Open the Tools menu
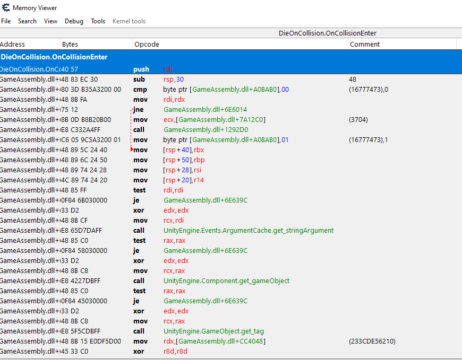This screenshot has height=360, width=462. (98, 21)
